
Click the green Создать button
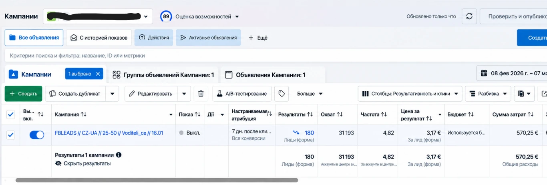[23, 94]
